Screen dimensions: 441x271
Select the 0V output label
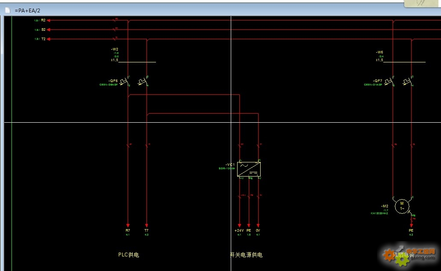coord(258,230)
